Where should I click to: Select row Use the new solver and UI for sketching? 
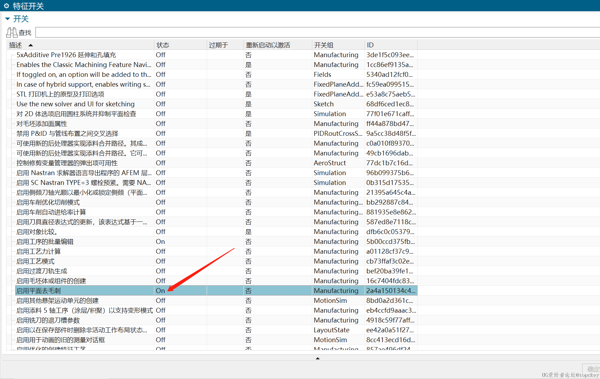click(216, 104)
